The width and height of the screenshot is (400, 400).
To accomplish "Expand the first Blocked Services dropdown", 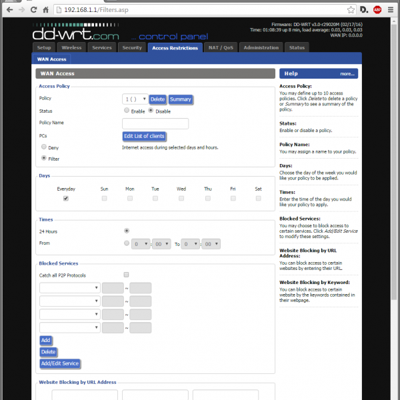I will [70, 288].
